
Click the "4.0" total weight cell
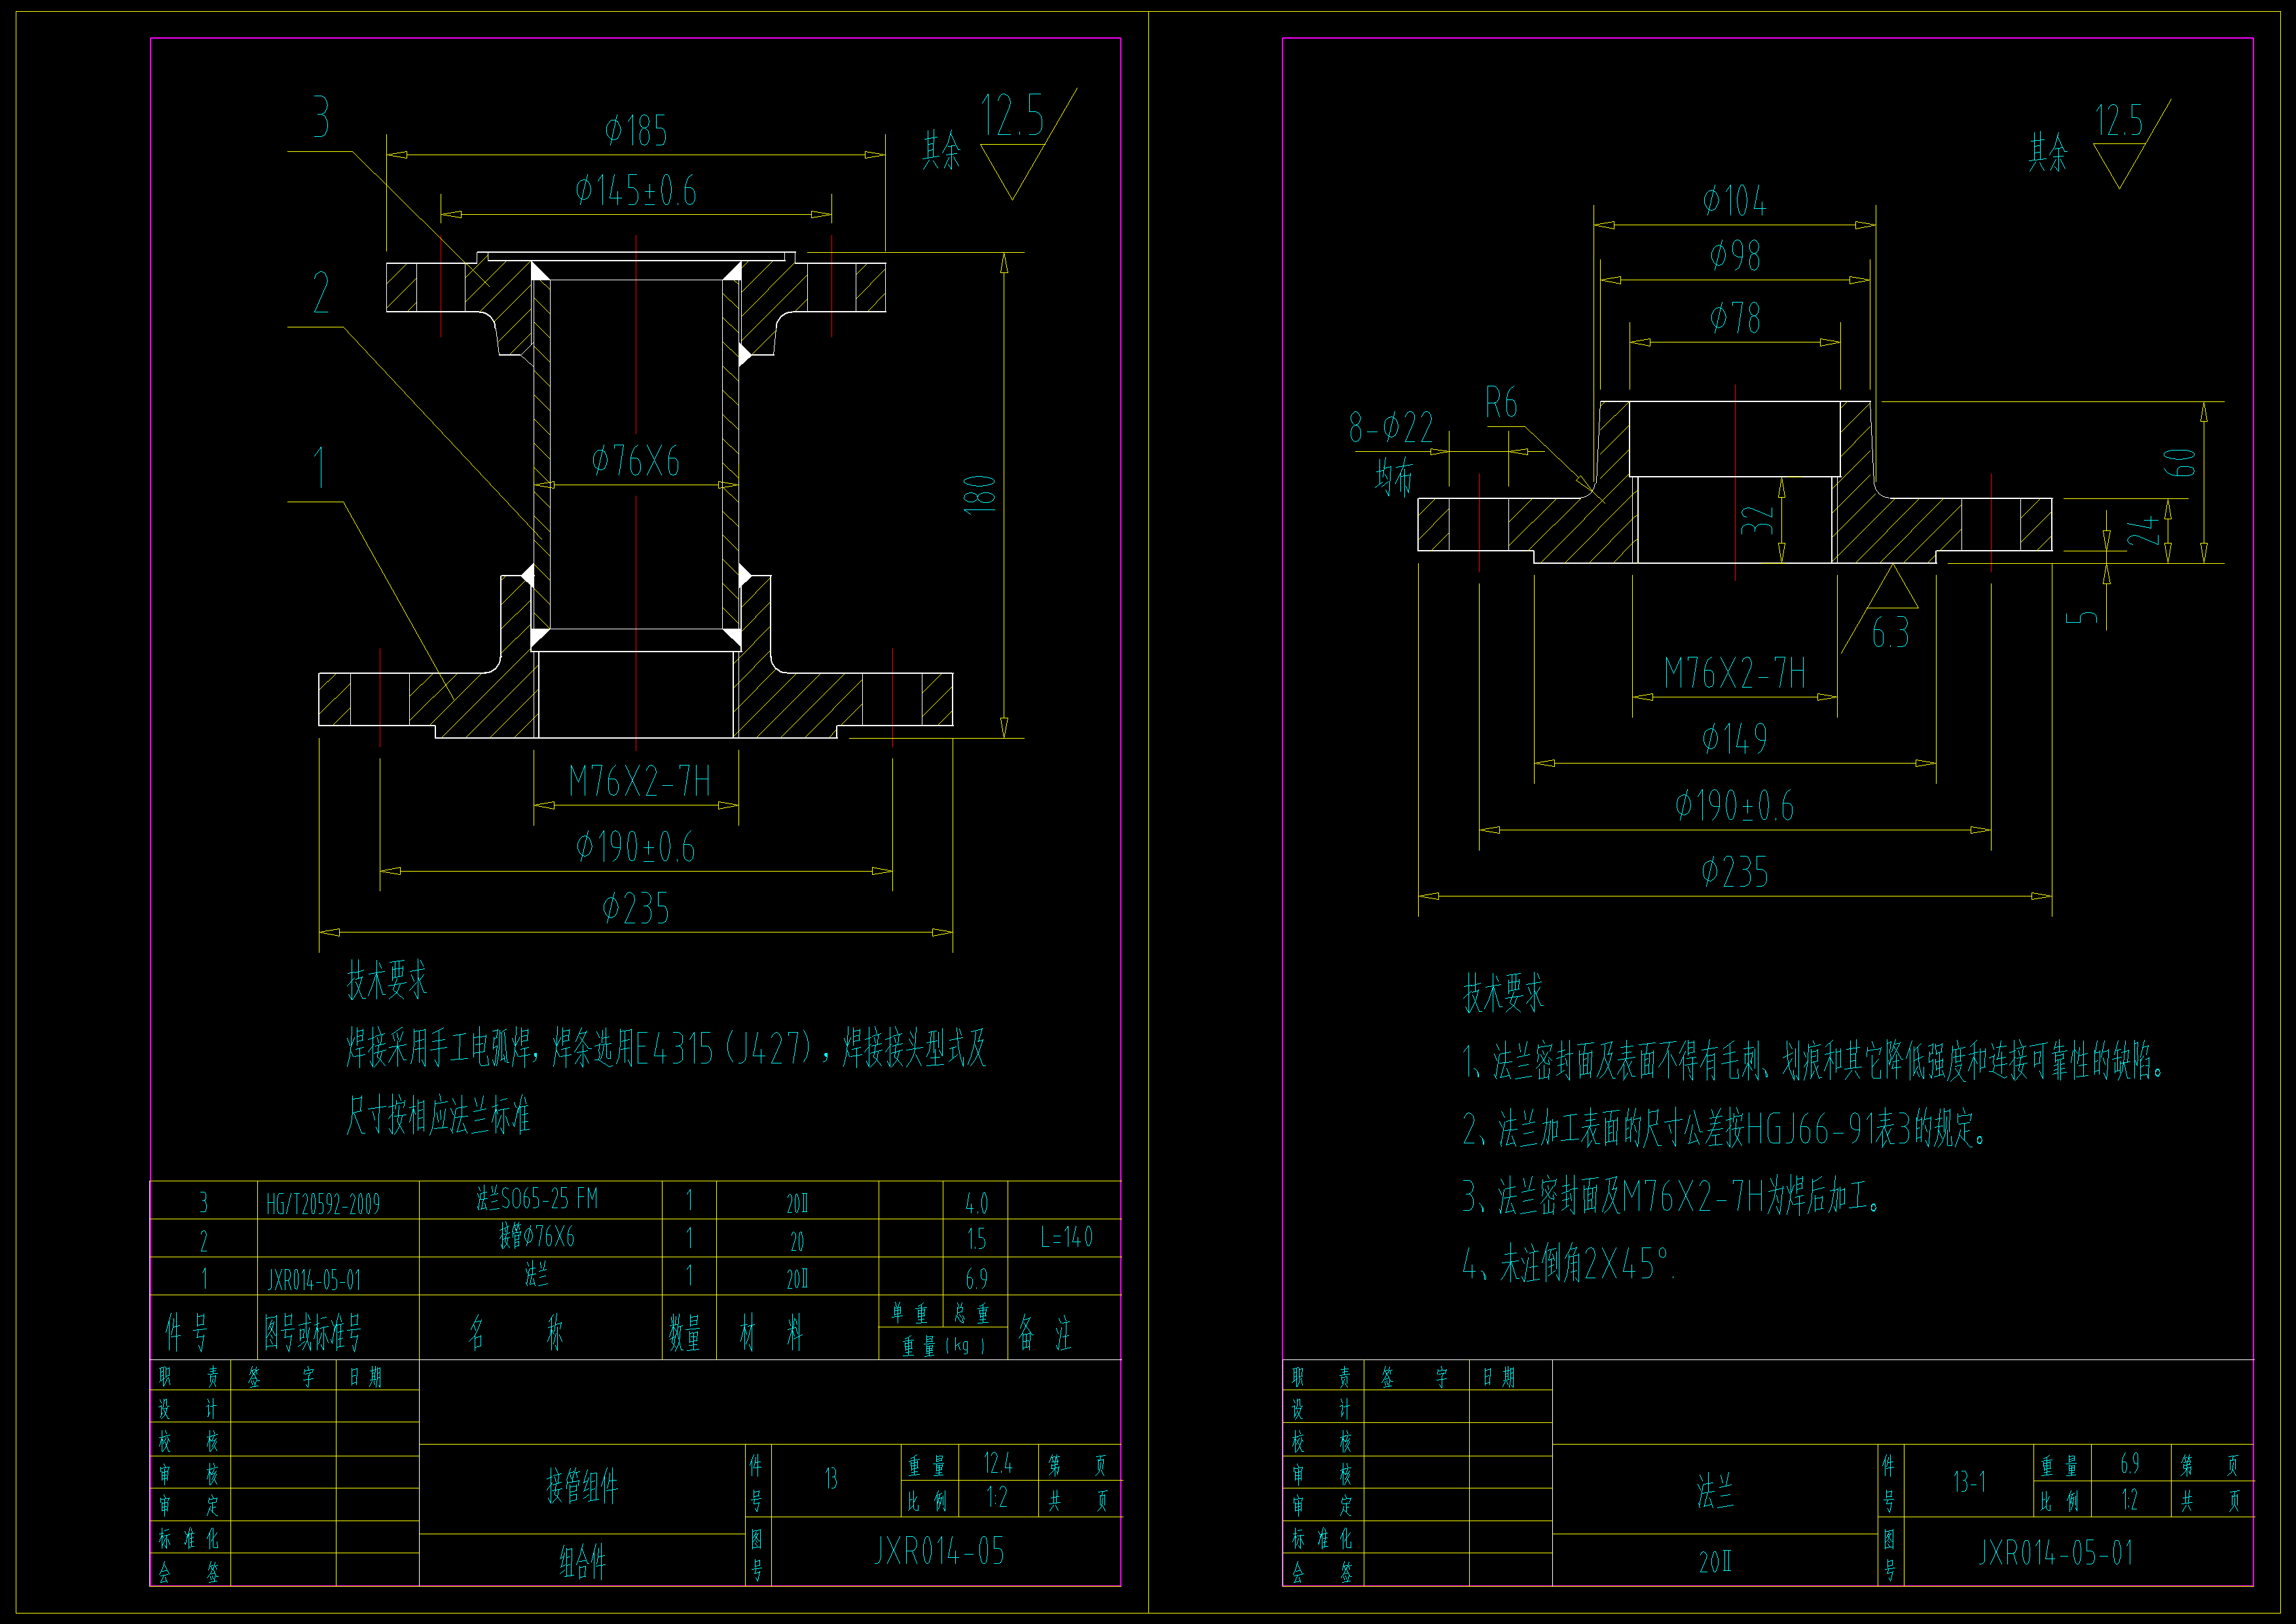[x=977, y=1203]
